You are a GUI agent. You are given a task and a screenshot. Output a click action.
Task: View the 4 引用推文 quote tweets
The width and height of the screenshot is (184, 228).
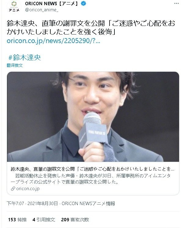(44, 219)
